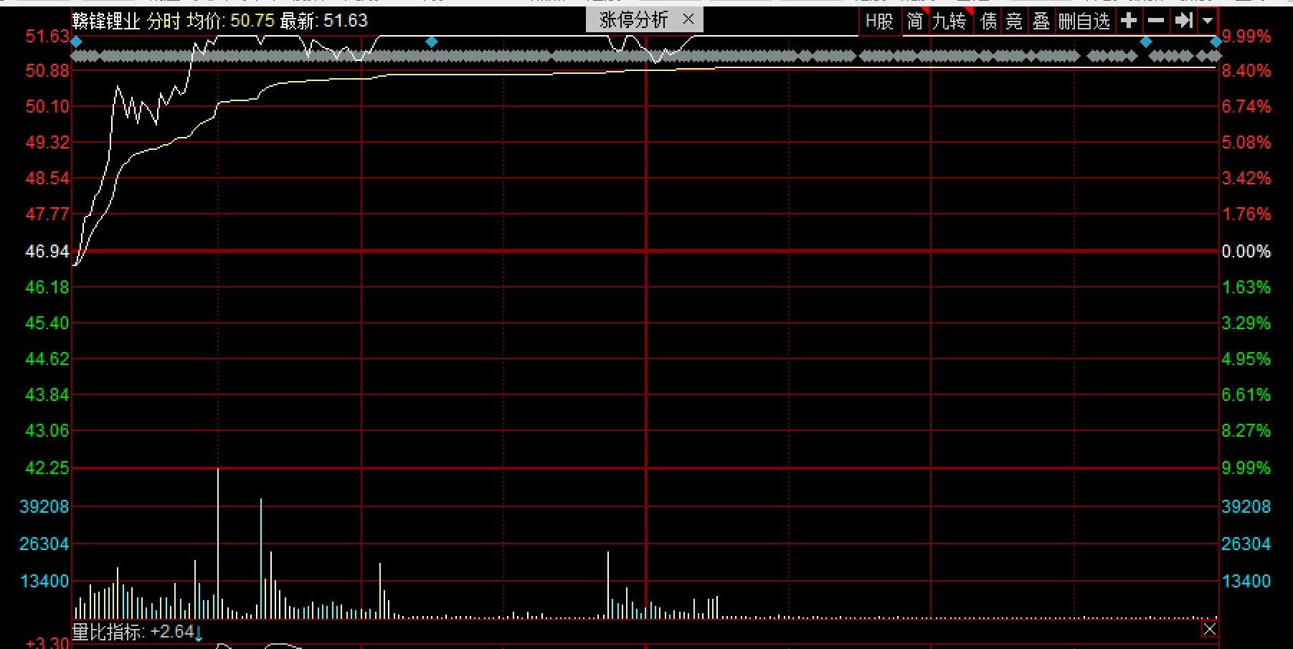Toggle the 简 simplified view button
1293x649 pixels.
coord(914,22)
